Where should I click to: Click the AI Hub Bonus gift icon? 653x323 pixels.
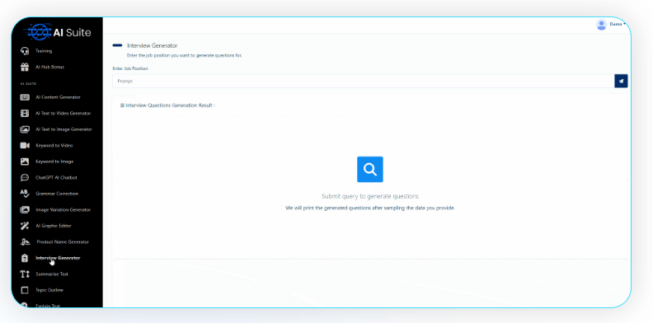[25, 67]
